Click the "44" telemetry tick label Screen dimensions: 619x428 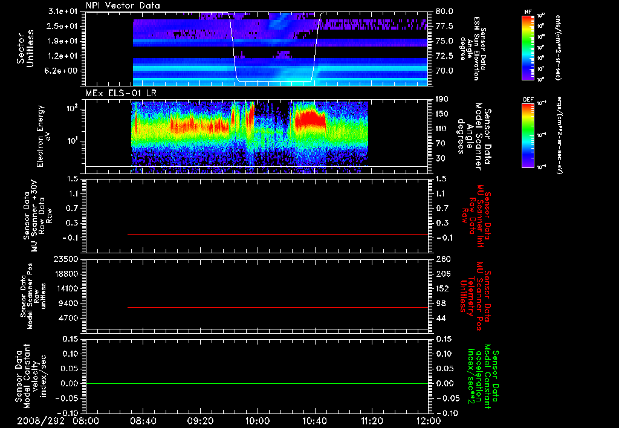[440, 318]
